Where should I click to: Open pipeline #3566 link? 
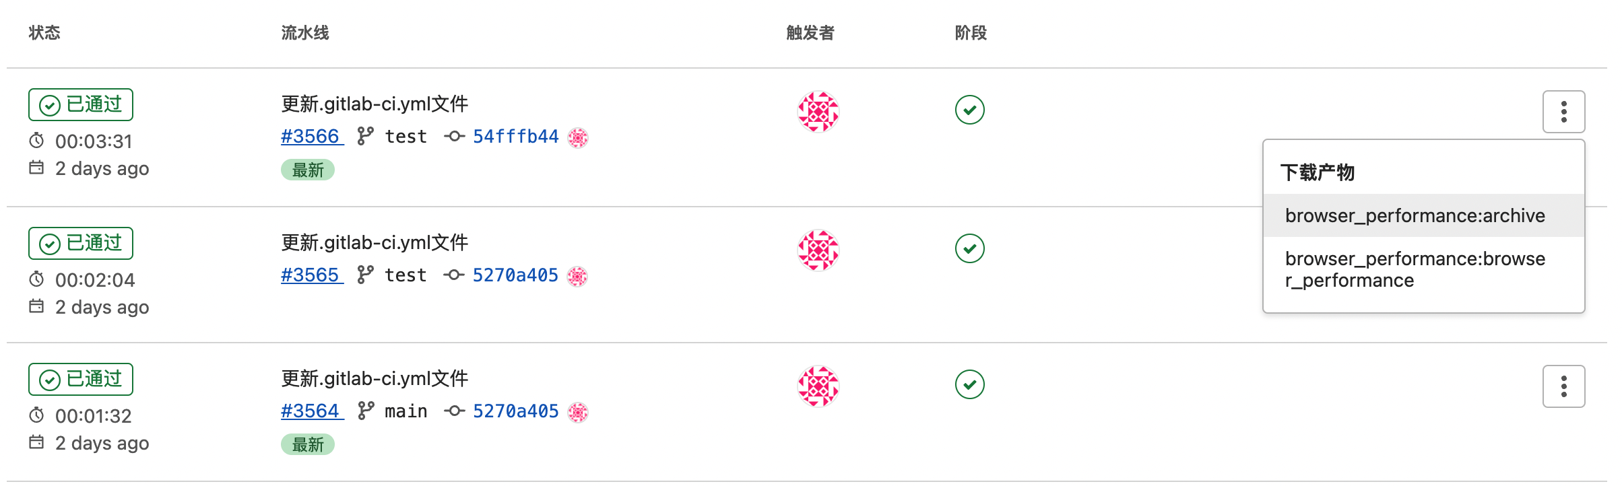point(311,137)
